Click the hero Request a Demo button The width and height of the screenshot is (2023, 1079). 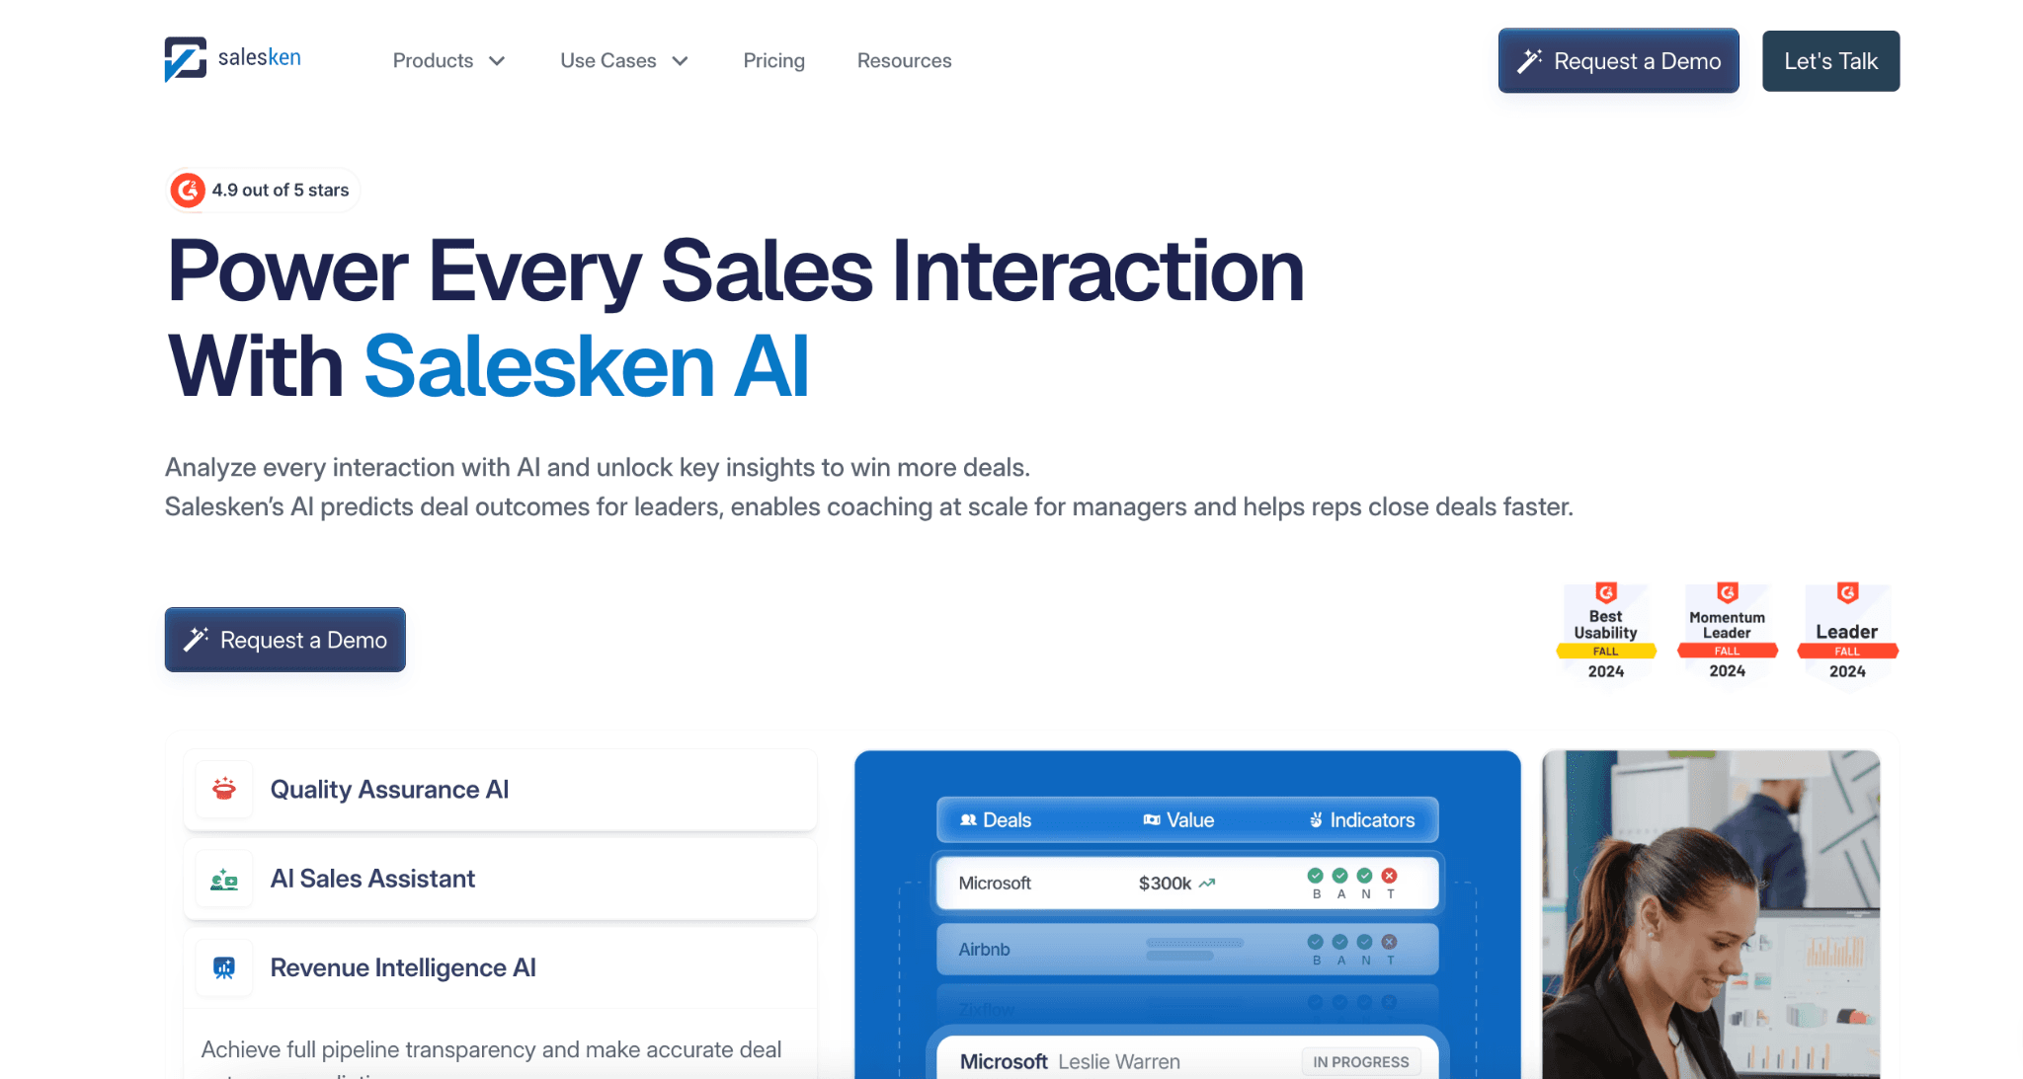[284, 639]
